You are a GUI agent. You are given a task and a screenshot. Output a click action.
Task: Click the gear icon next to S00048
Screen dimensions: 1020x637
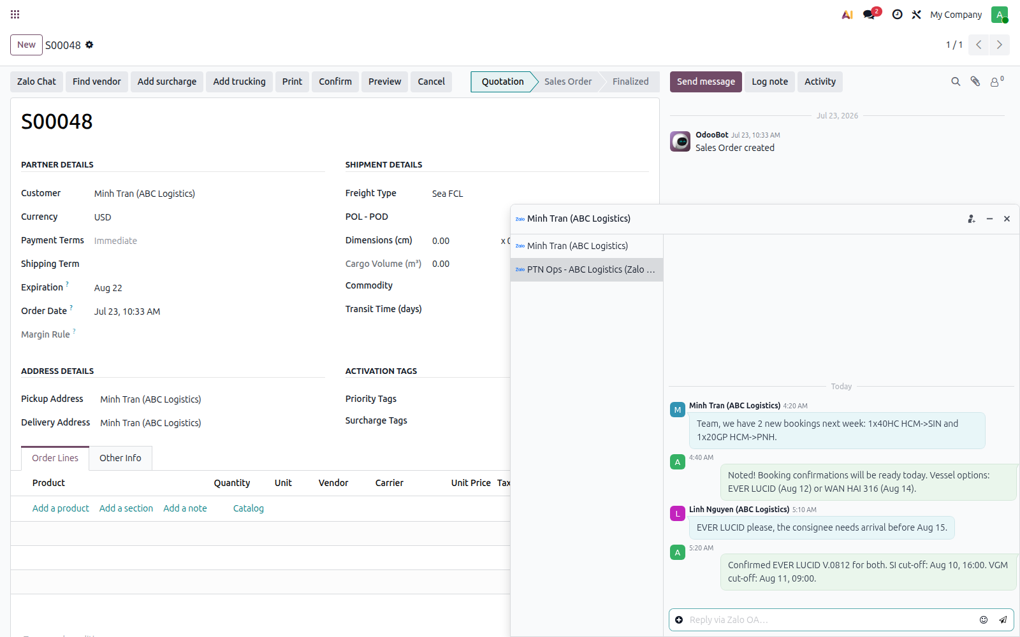click(x=89, y=45)
